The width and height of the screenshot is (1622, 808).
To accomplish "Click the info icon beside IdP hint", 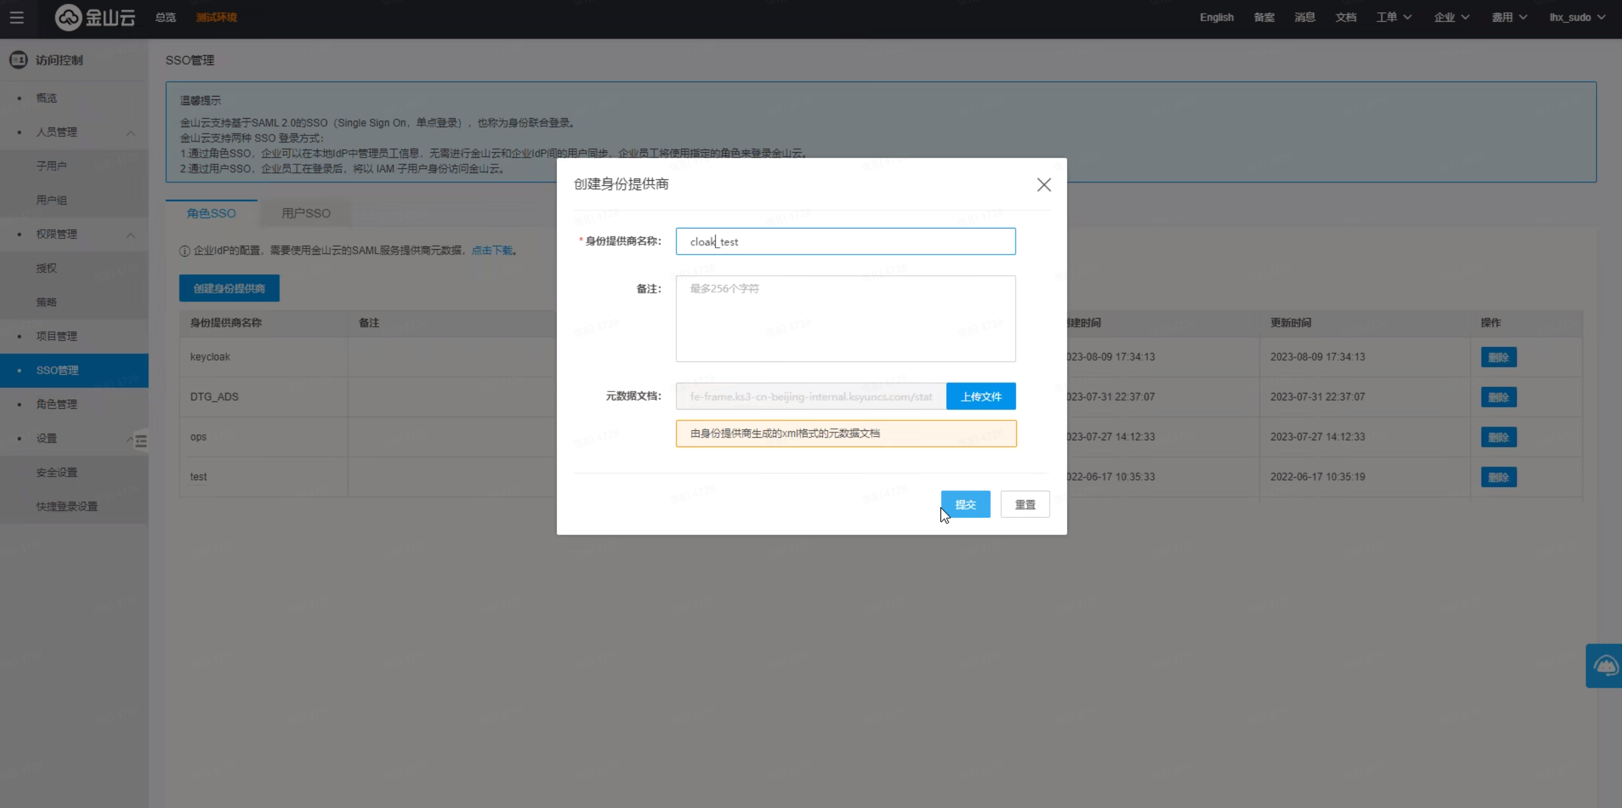I will click(185, 251).
